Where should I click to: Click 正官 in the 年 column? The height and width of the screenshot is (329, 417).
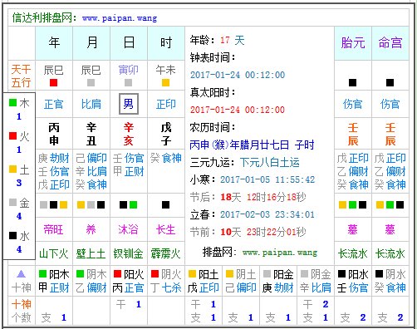point(54,104)
